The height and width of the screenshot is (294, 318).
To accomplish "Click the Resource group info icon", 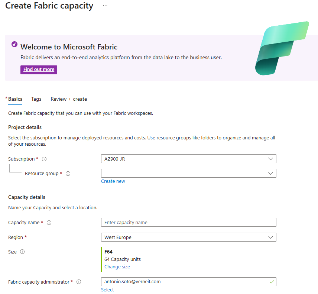I will coord(68,174).
